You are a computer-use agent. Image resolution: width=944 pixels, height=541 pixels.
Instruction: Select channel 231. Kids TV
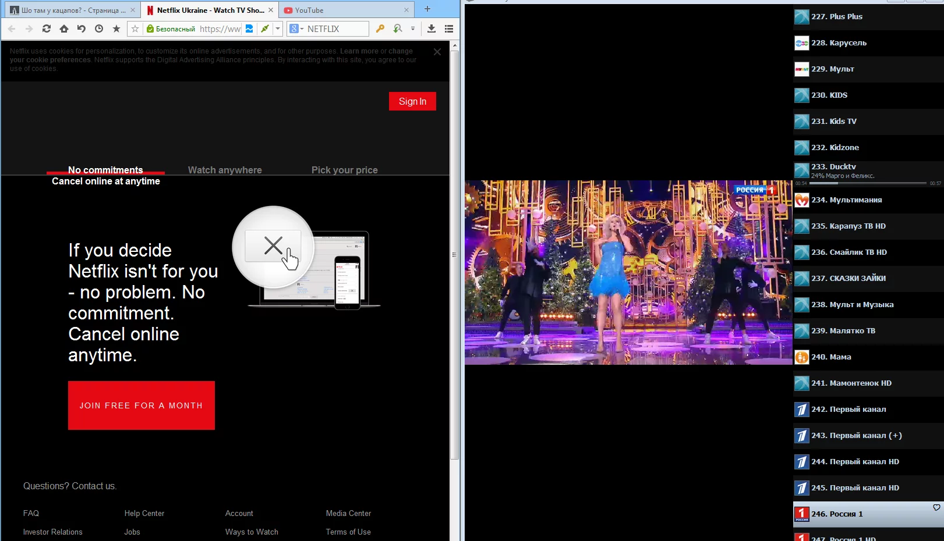point(868,121)
